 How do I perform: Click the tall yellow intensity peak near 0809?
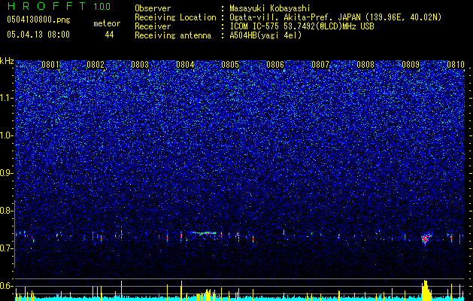(426, 290)
